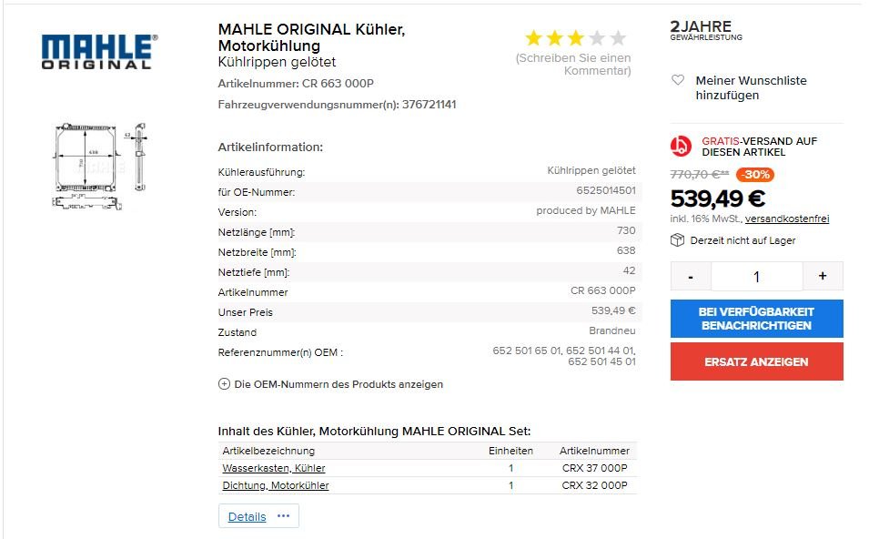
Task: Click the red Ersatz Anzeigen button
Action: pos(756,361)
